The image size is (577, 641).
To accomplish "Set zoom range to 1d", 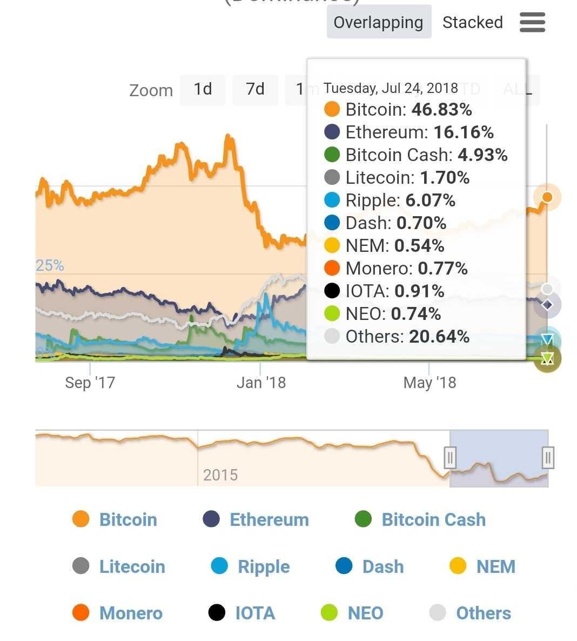I will coord(203,90).
